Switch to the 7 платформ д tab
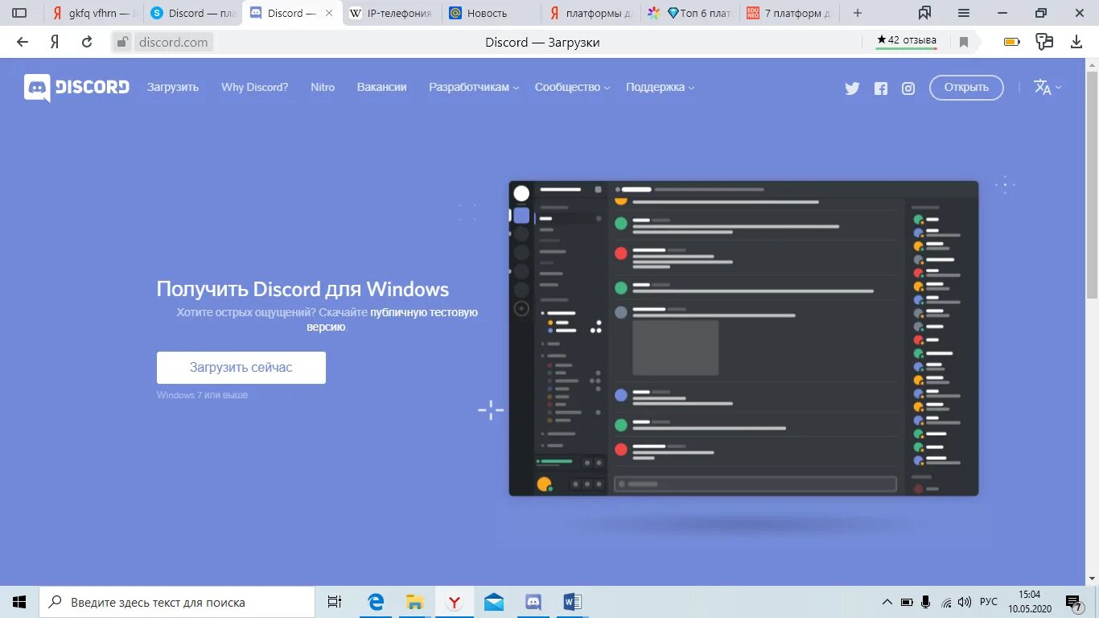The height and width of the screenshot is (618, 1099). pyautogui.click(x=790, y=13)
